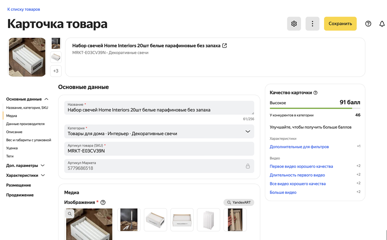Click the help question mark icon
The image size is (387, 240).
coord(368,24)
